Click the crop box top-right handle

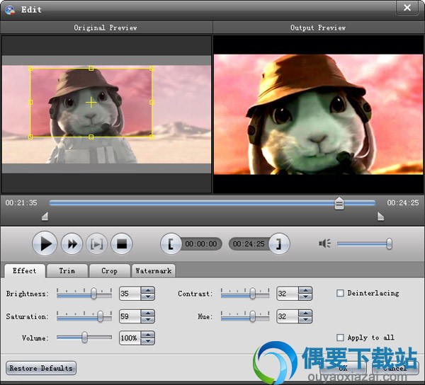tap(152, 69)
